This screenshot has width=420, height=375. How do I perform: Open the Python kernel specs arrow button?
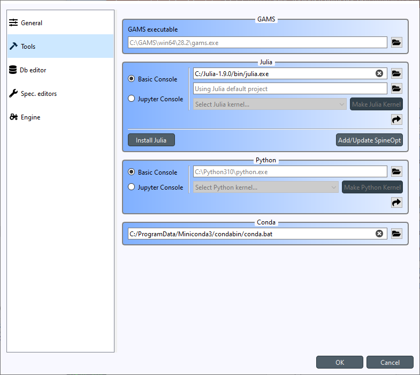click(396, 202)
